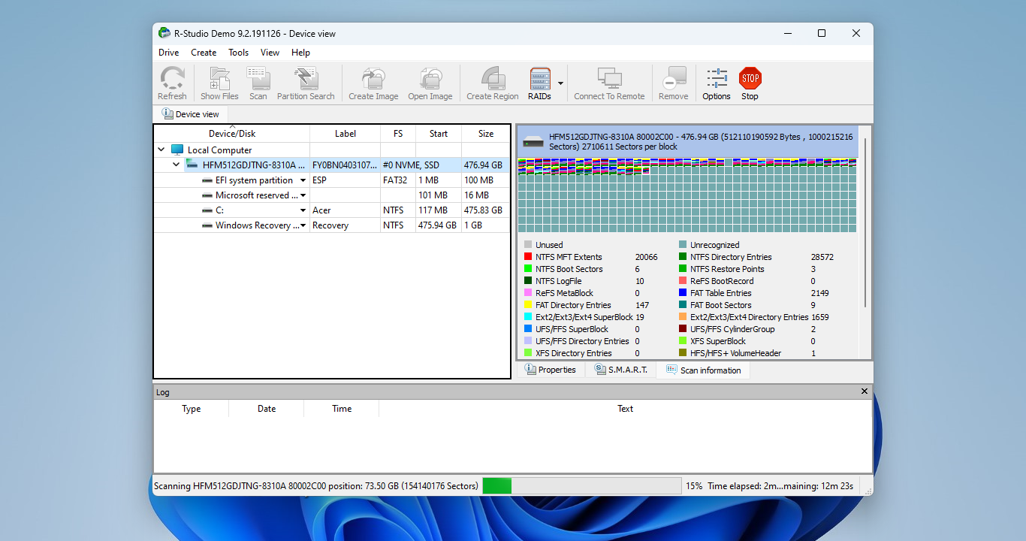Click the Create Region toolbar icon
Screen dimensions: 1026x541
[x=492, y=83]
